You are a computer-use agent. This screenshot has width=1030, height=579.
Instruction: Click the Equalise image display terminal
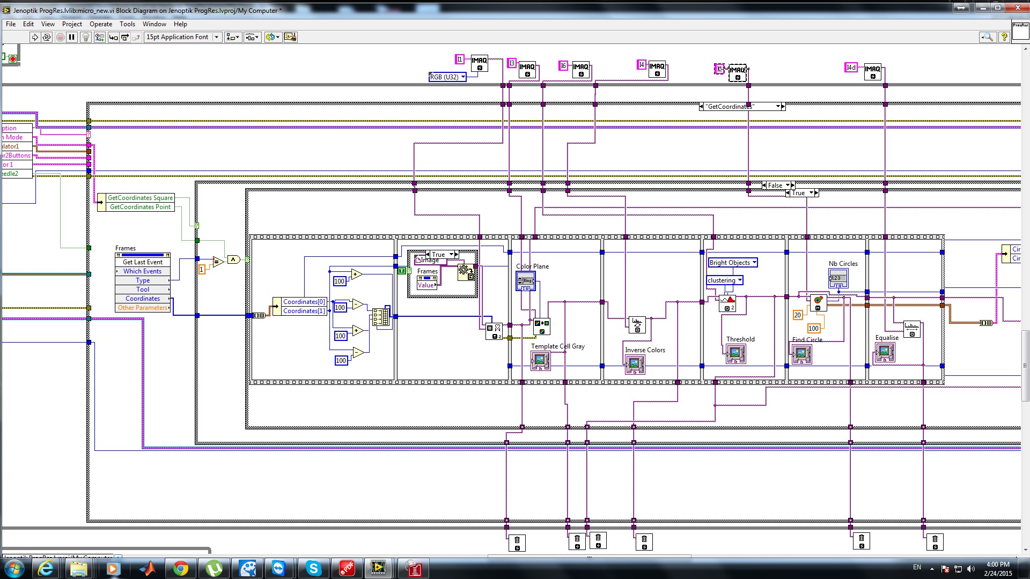click(885, 352)
